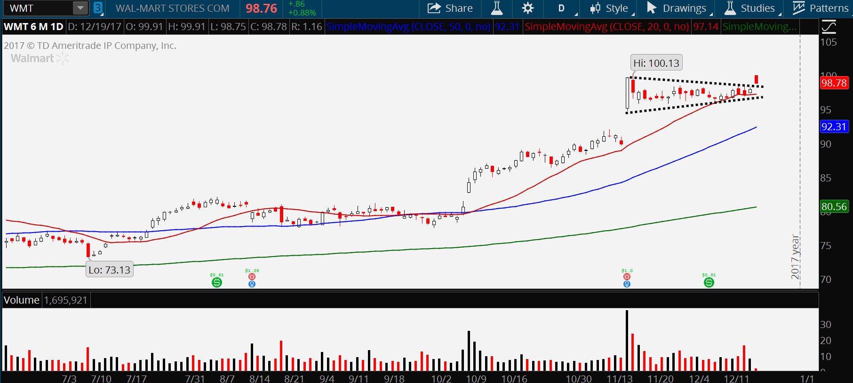Click the D: 12/19/17 date readout
Image resolution: width=853 pixels, height=383 pixels.
pyautogui.click(x=95, y=27)
